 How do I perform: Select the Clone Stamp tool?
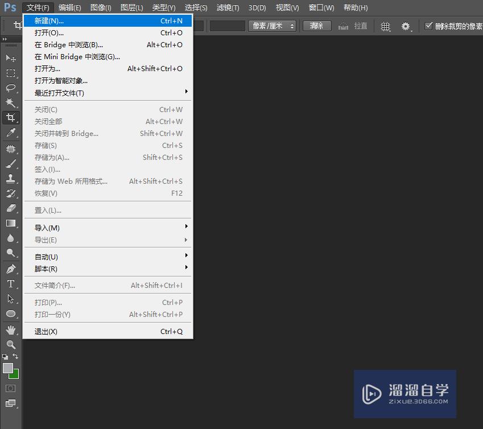[x=10, y=179]
